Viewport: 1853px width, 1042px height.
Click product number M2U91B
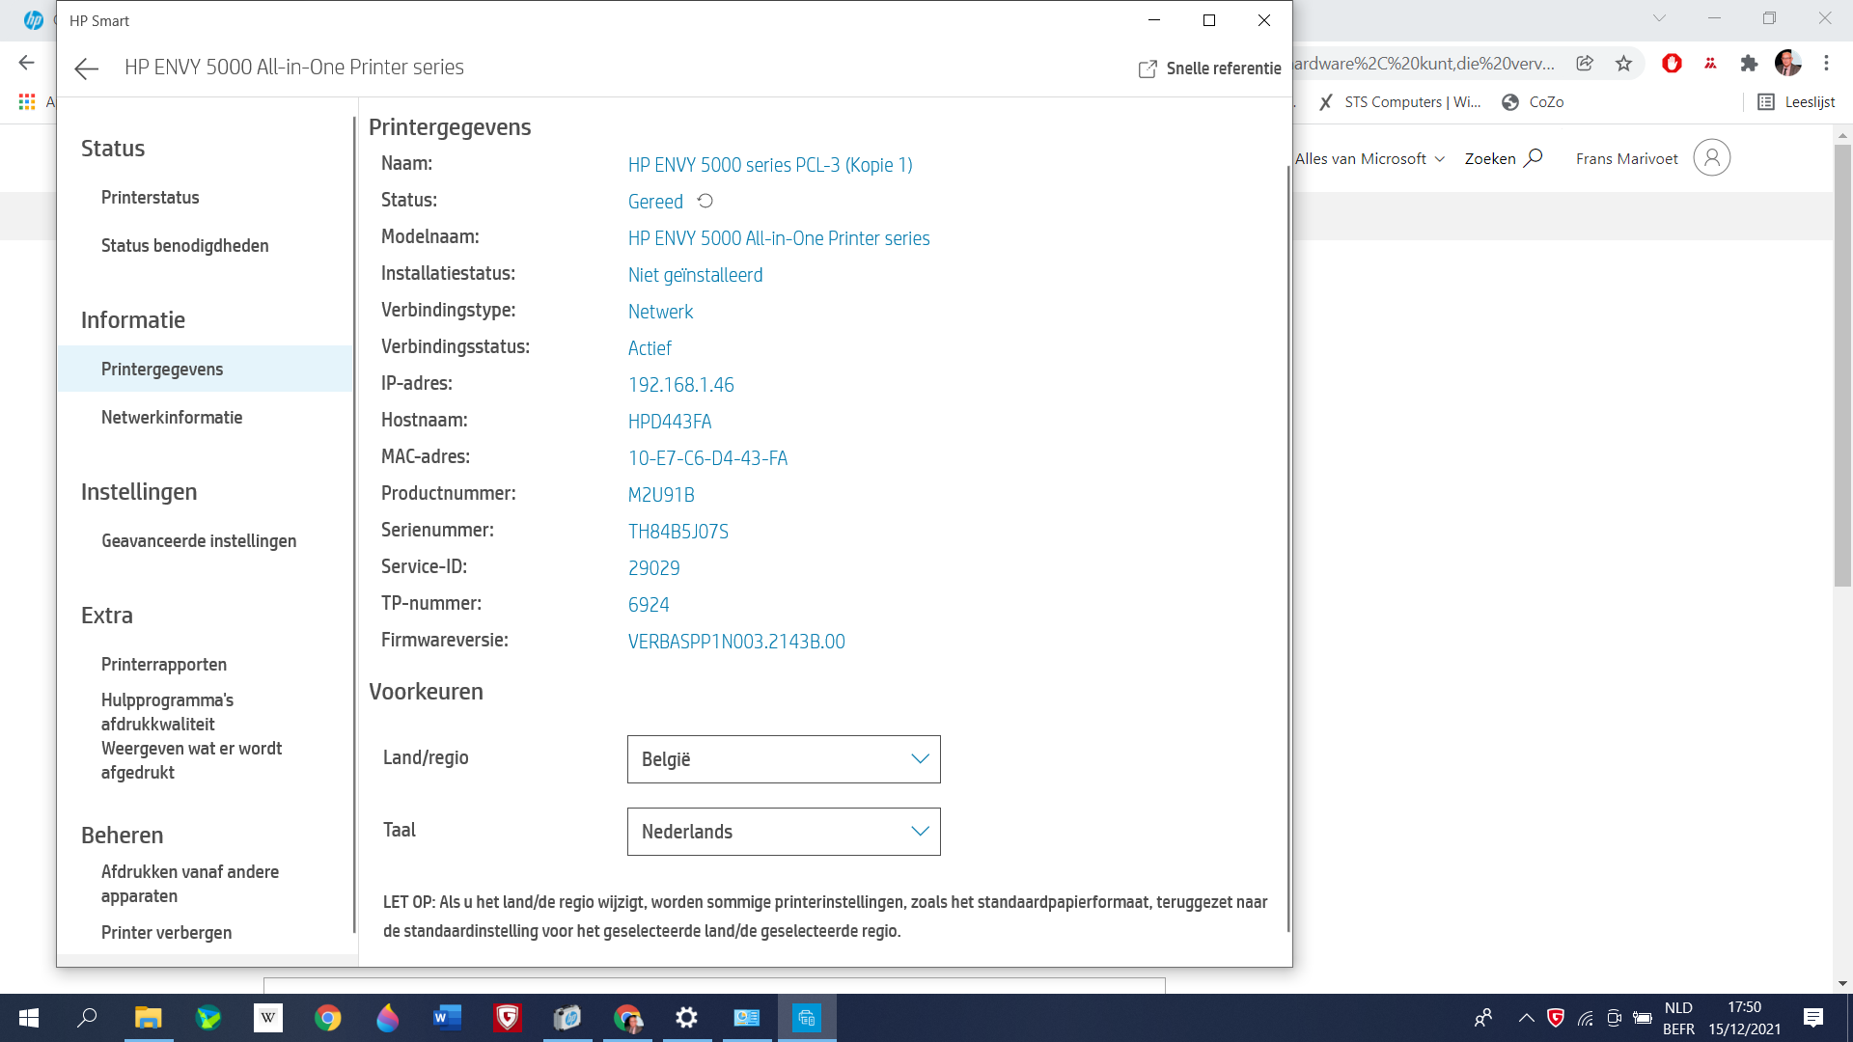pyautogui.click(x=661, y=494)
